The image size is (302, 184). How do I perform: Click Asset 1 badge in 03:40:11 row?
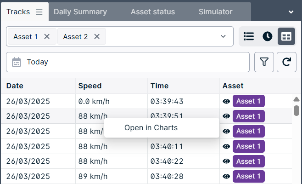248,146
